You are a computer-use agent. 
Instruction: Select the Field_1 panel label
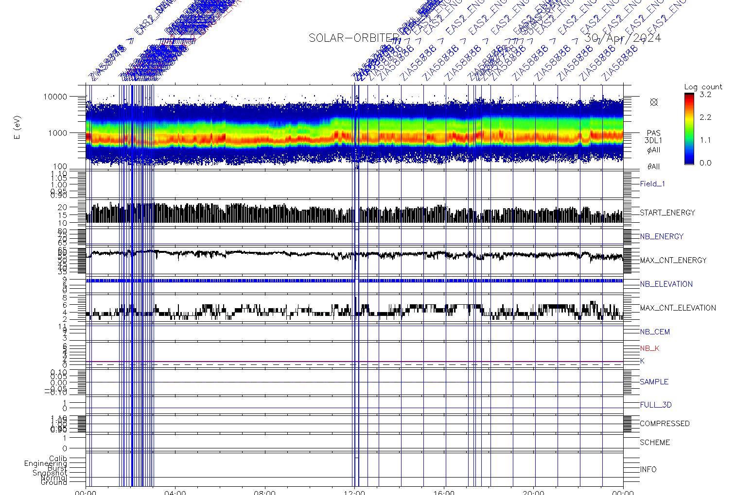coord(652,184)
